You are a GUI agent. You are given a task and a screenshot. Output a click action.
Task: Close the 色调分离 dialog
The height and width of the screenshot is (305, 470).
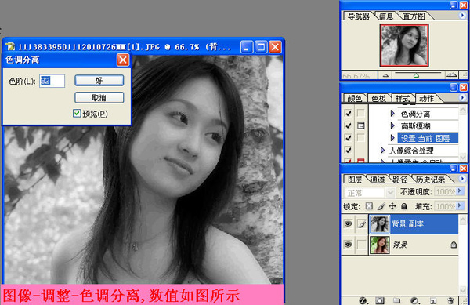click(123, 60)
